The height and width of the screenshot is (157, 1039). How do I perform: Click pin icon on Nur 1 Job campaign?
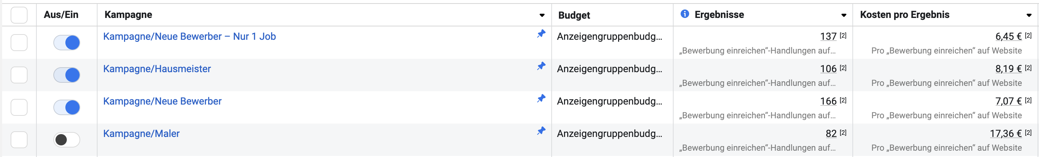click(x=541, y=34)
